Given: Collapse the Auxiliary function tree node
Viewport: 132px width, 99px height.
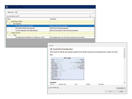Looking at the screenshot, I should [x=7, y=33].
